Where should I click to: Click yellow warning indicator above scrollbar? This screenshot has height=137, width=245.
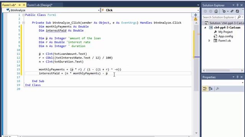point(196,19)
